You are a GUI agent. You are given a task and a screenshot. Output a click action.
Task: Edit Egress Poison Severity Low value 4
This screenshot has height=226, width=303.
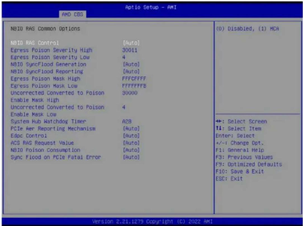click(x=124, y=57)
